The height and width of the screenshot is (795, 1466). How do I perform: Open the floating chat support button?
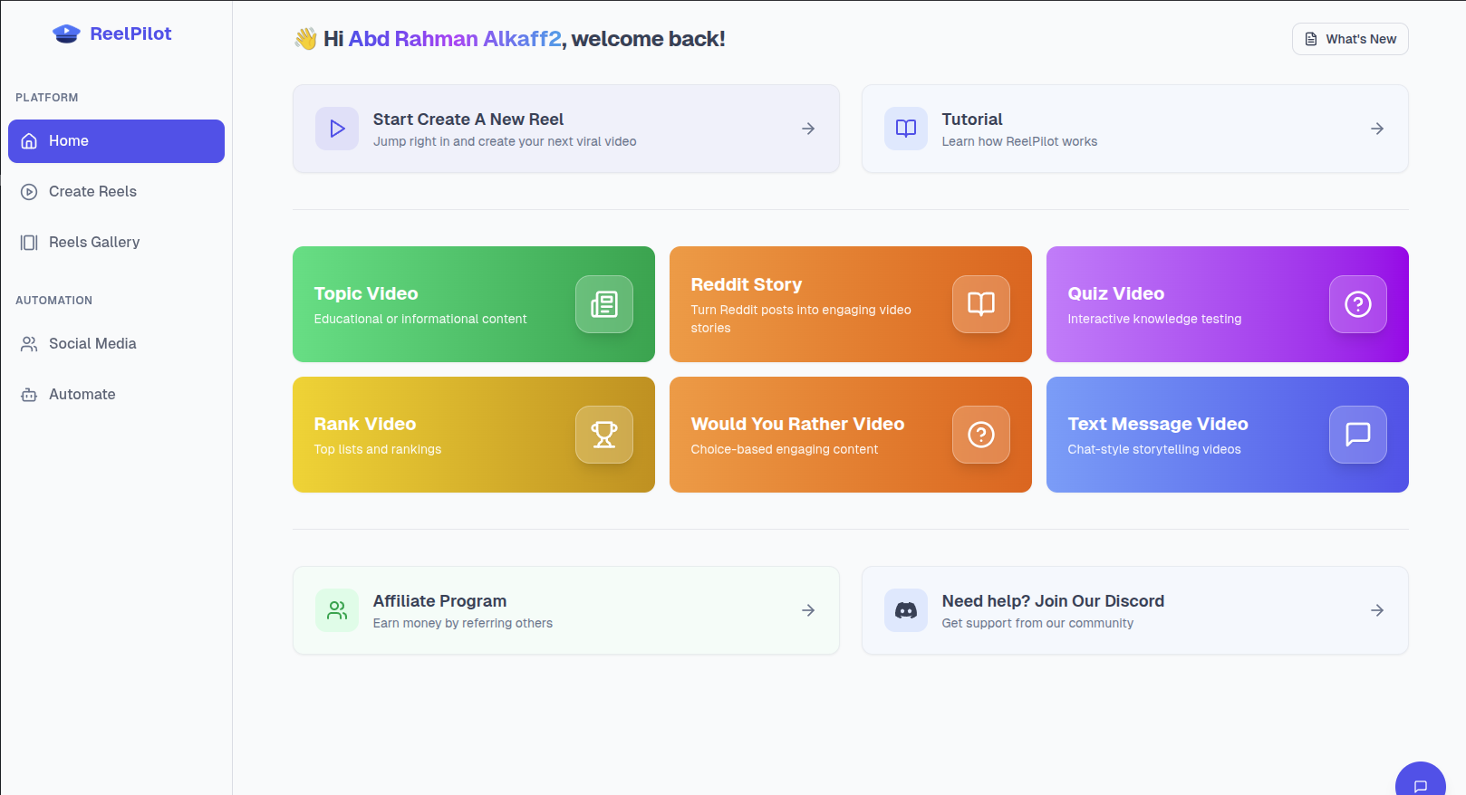(x=1421, y=781)
